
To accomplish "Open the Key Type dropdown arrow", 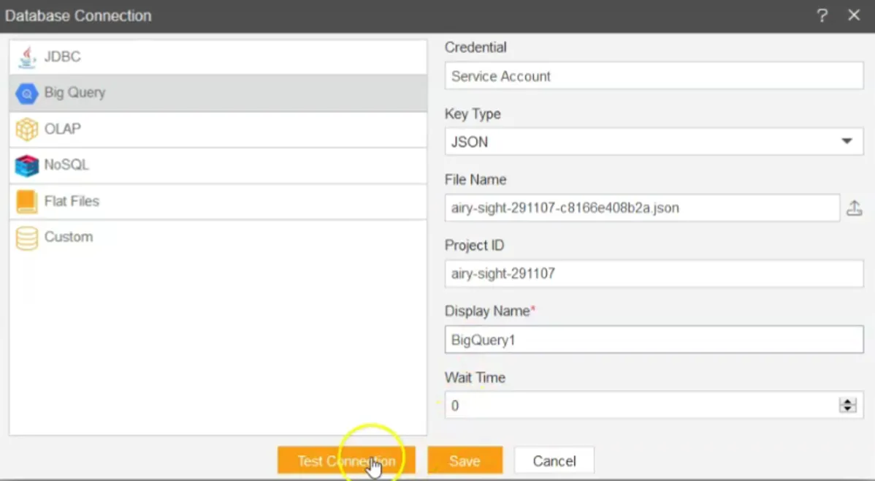I will 847,141.
